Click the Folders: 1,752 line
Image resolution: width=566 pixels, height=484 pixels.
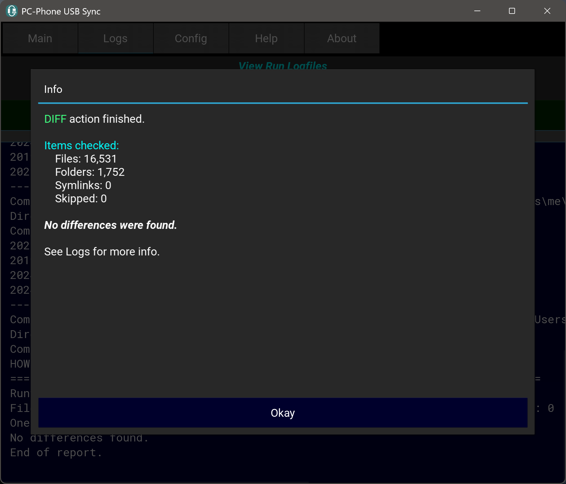(90, 172)
